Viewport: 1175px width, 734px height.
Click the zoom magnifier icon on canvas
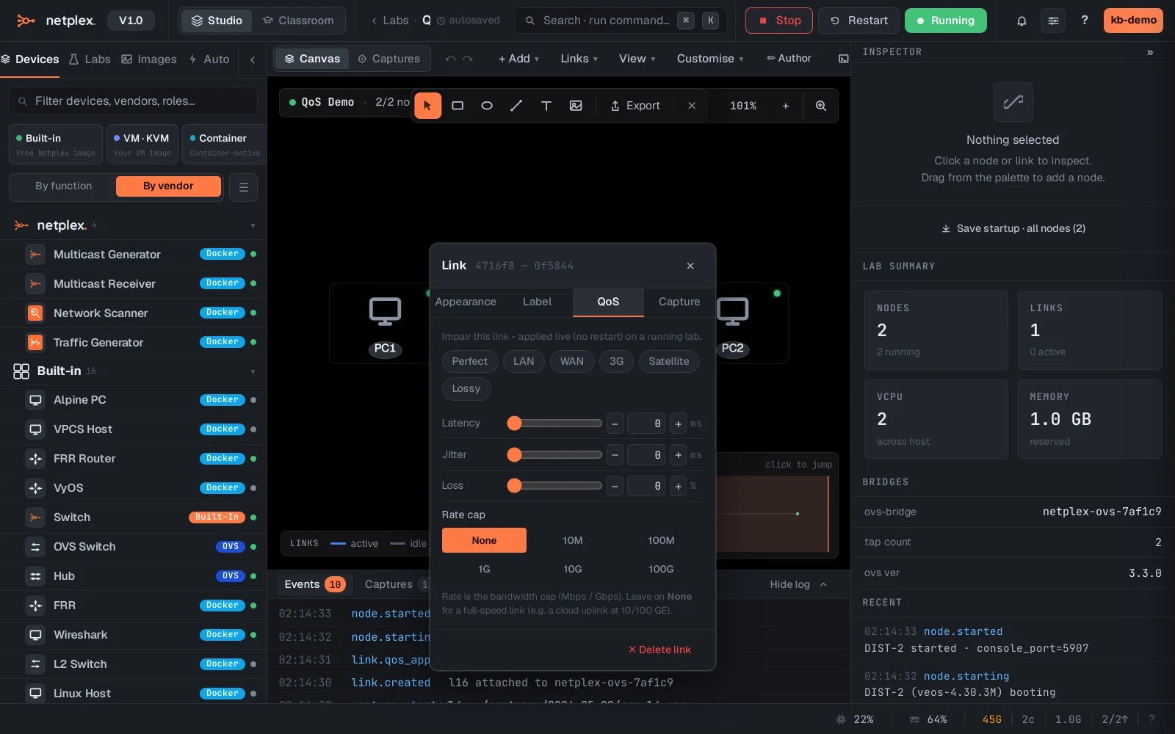821,106
